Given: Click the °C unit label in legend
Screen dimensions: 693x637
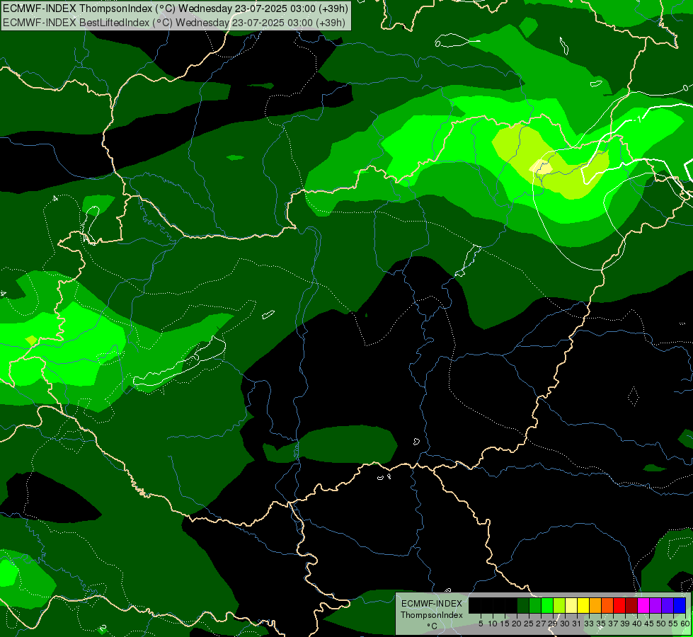Looking at the screenshot, I should 432,626.
